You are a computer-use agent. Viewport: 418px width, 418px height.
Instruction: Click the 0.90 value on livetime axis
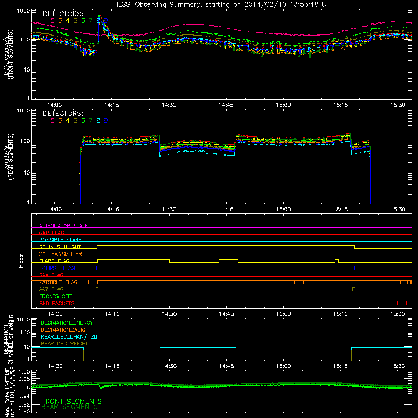[x=24, y=411]
